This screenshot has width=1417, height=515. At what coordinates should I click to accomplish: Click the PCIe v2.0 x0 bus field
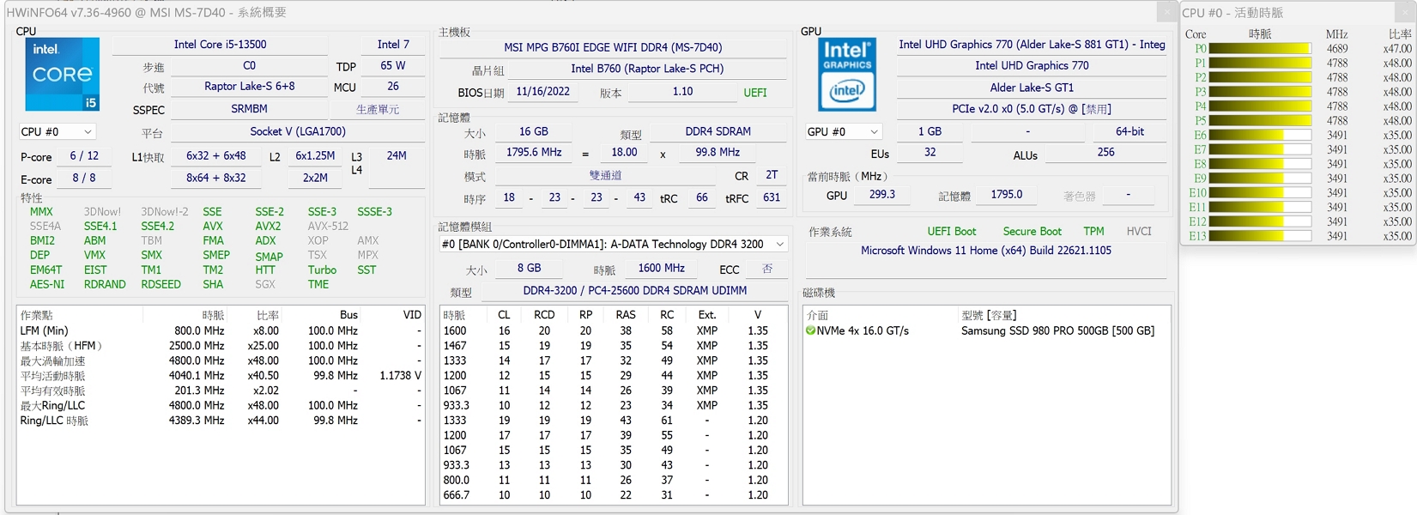[1032, 109]
